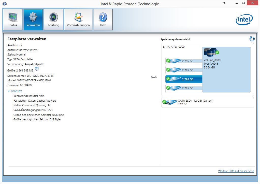The image size is (260, 184).
Task: Click the Verwendung: Array-Festplatte line
Action: click(26, 64)
